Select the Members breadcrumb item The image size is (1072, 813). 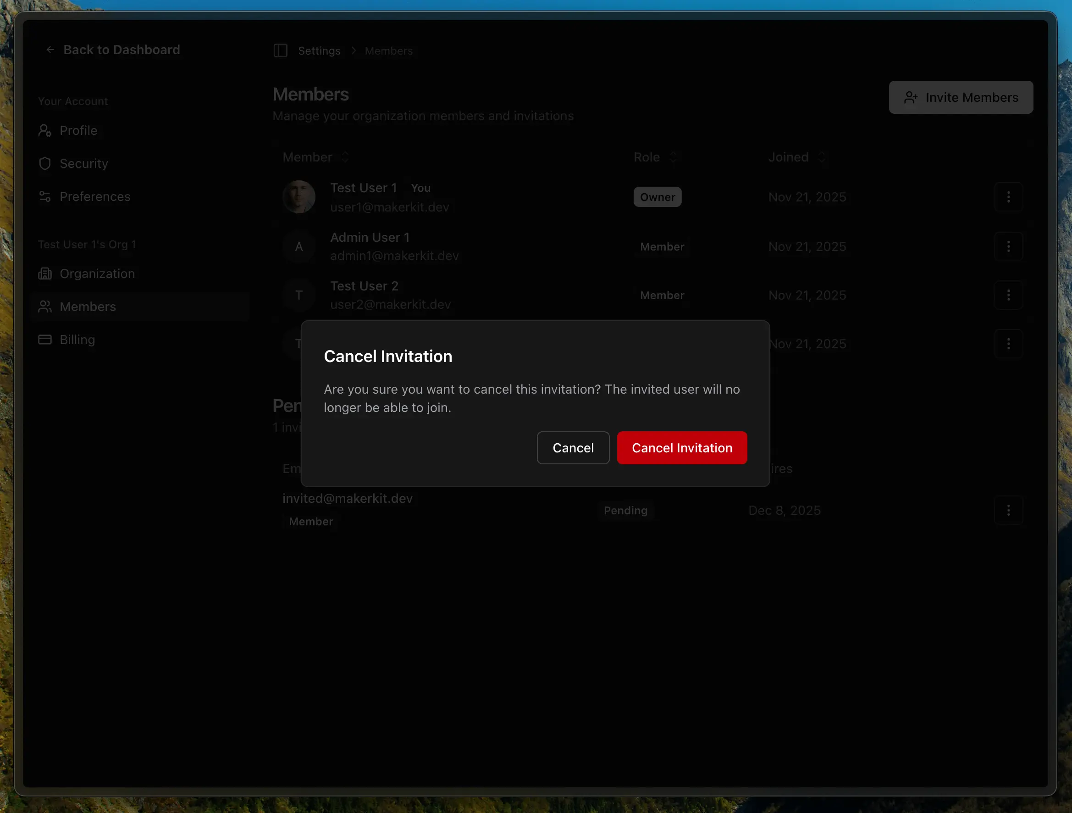389,50
